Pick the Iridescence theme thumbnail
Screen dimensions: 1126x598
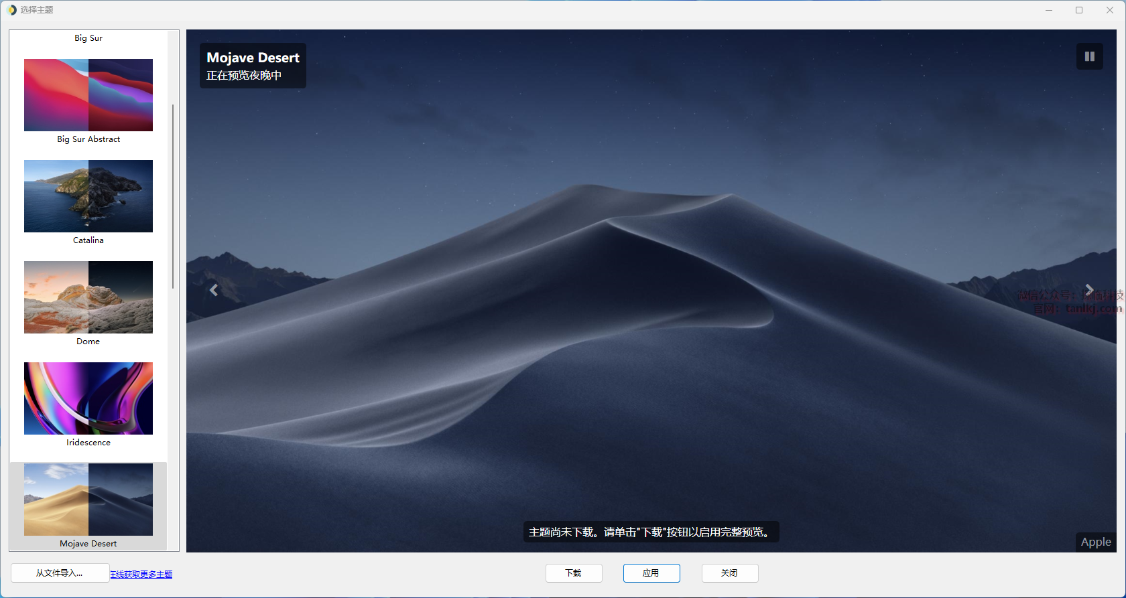pyautogui.click(x=88, y=398)
